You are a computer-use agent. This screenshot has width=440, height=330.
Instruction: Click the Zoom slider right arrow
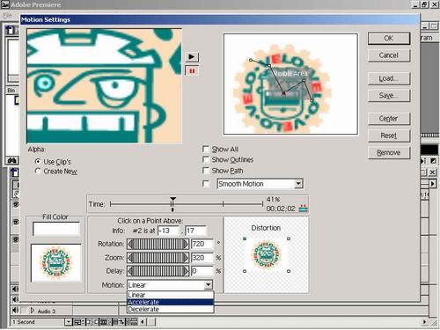(186, 258)
